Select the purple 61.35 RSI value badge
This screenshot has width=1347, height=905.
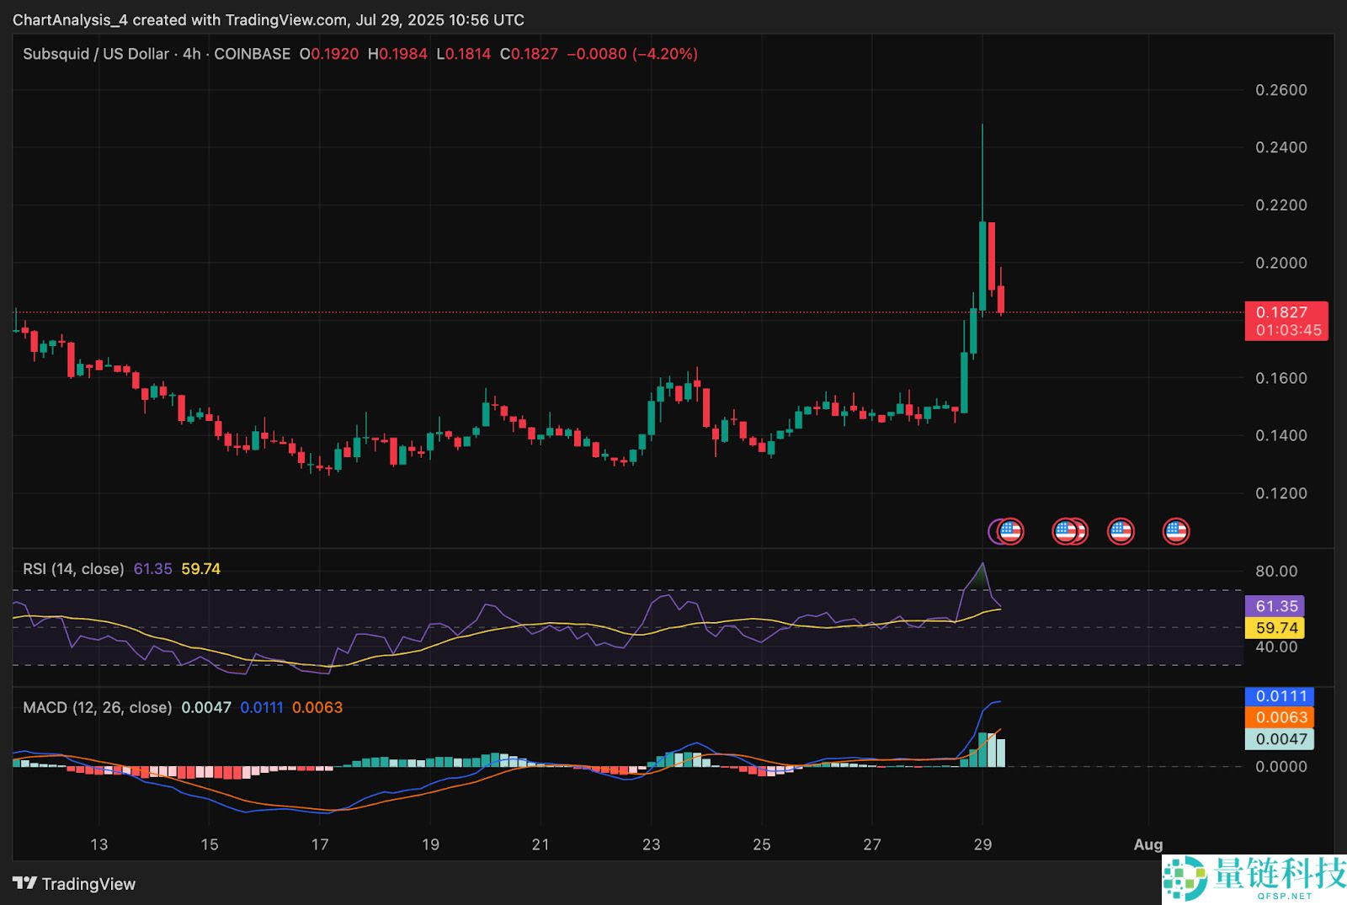(x=1276, y=606)
